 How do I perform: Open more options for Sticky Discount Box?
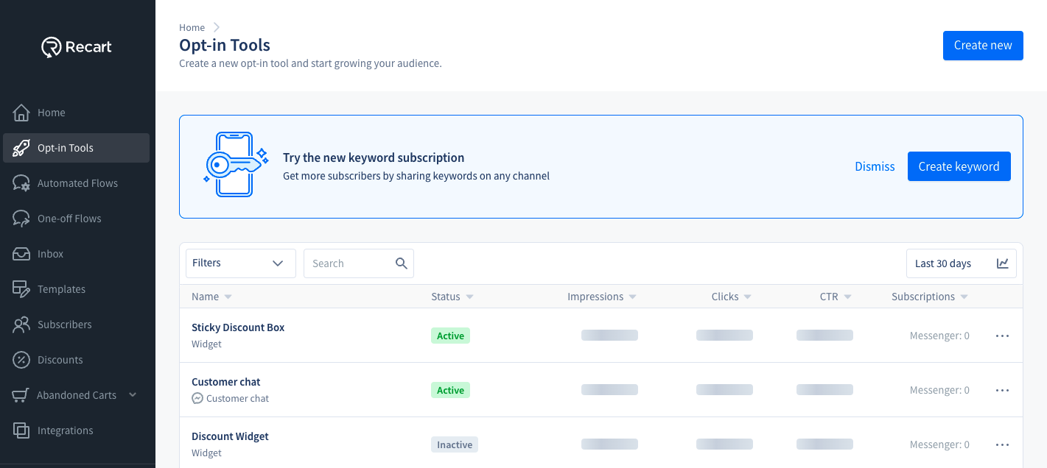click(1002, 336)
